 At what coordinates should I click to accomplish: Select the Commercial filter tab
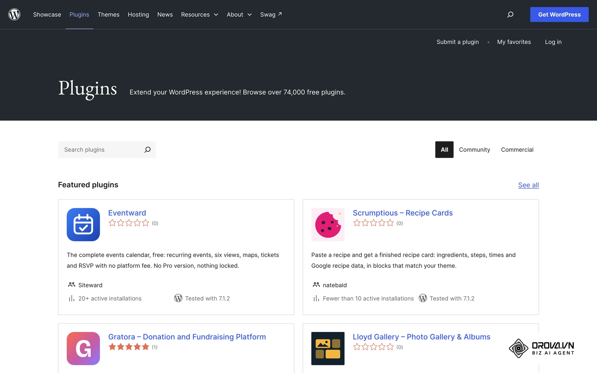(517, 150)
